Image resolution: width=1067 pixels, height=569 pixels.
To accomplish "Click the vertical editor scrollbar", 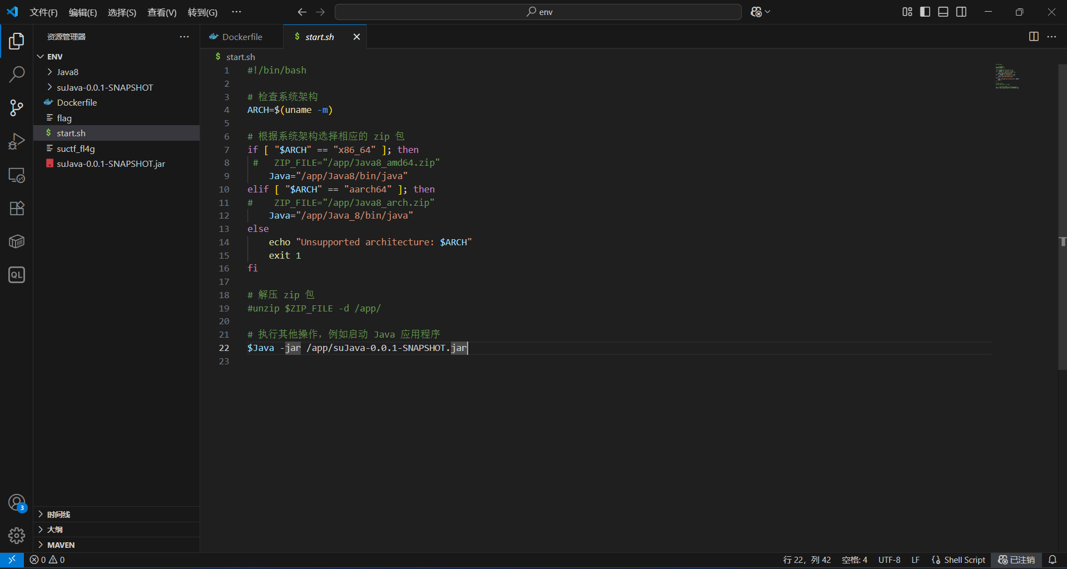I will pos(1062,217).
